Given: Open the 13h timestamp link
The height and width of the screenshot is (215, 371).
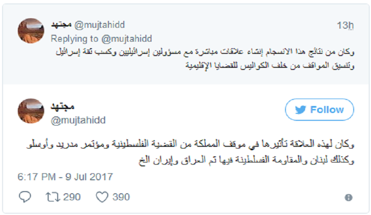Looking at the screenshot, I should 345,26.
